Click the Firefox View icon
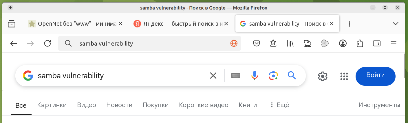This screenshot has width=408, height=123. coord(12,24)
